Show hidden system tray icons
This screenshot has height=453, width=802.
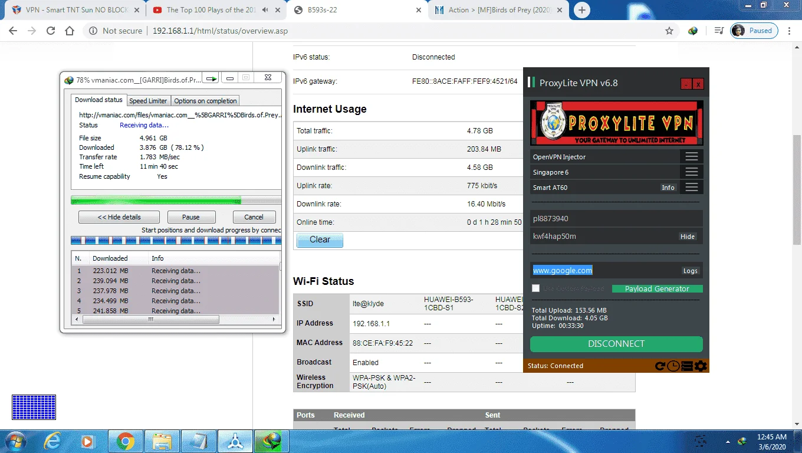click(727, 441)
